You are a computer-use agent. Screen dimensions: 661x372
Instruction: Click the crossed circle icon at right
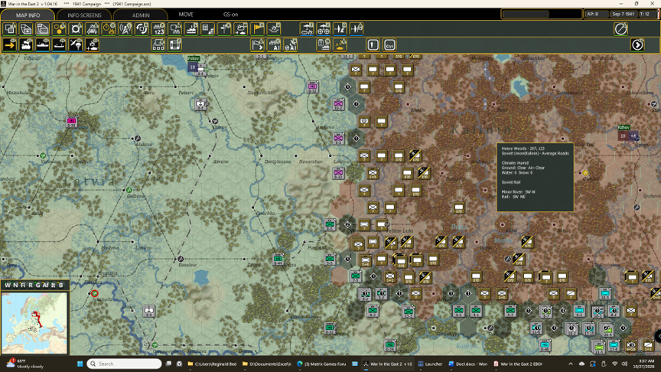[620, 29]
